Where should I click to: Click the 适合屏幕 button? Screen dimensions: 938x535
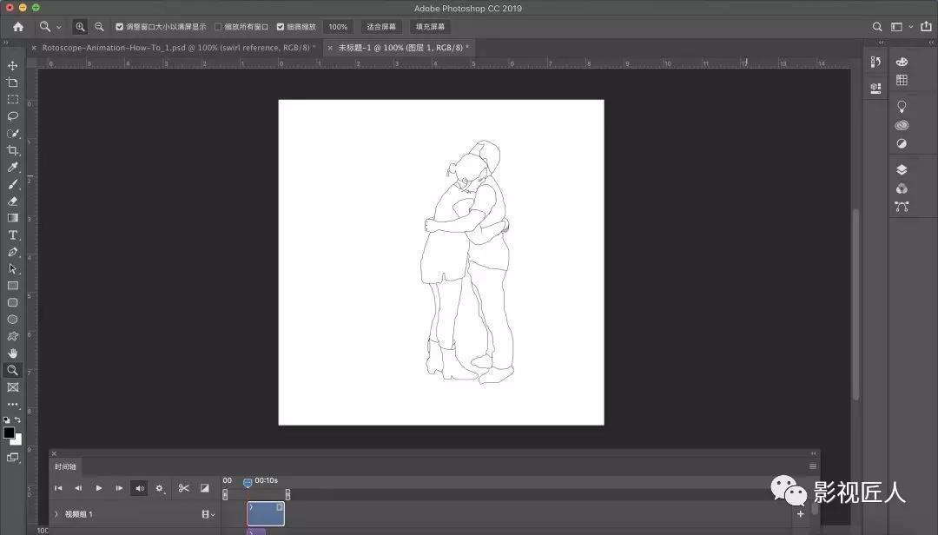(x=381, y=27)
